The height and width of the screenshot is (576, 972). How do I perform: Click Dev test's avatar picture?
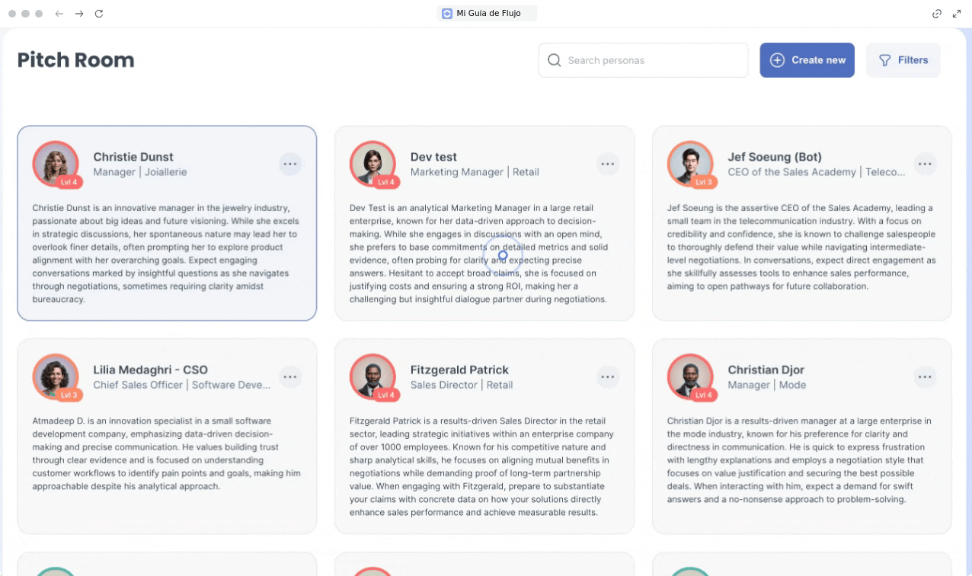372,164
